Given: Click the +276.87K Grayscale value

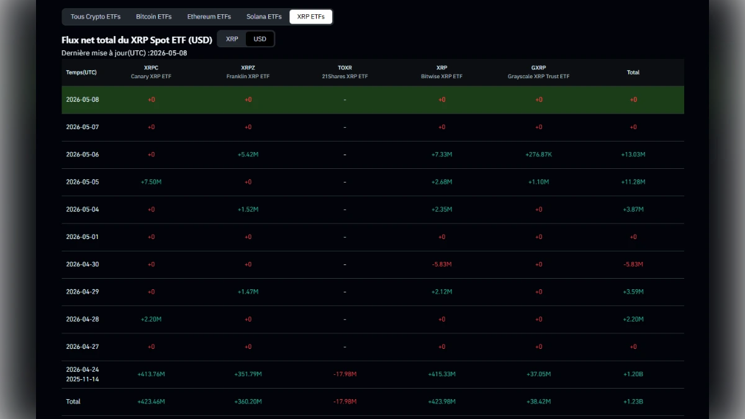Looking at the screenshot, I should coord(538,155).
